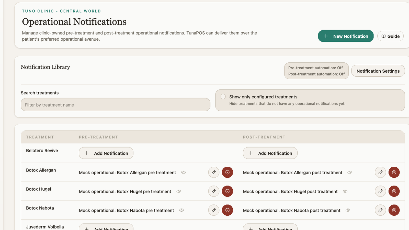Click Mock operational: Botox Nabota post treatment text

click(x=292, y=211)
